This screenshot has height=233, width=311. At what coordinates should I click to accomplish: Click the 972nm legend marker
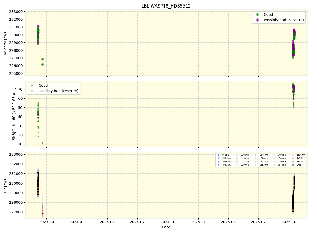[218, 155]
